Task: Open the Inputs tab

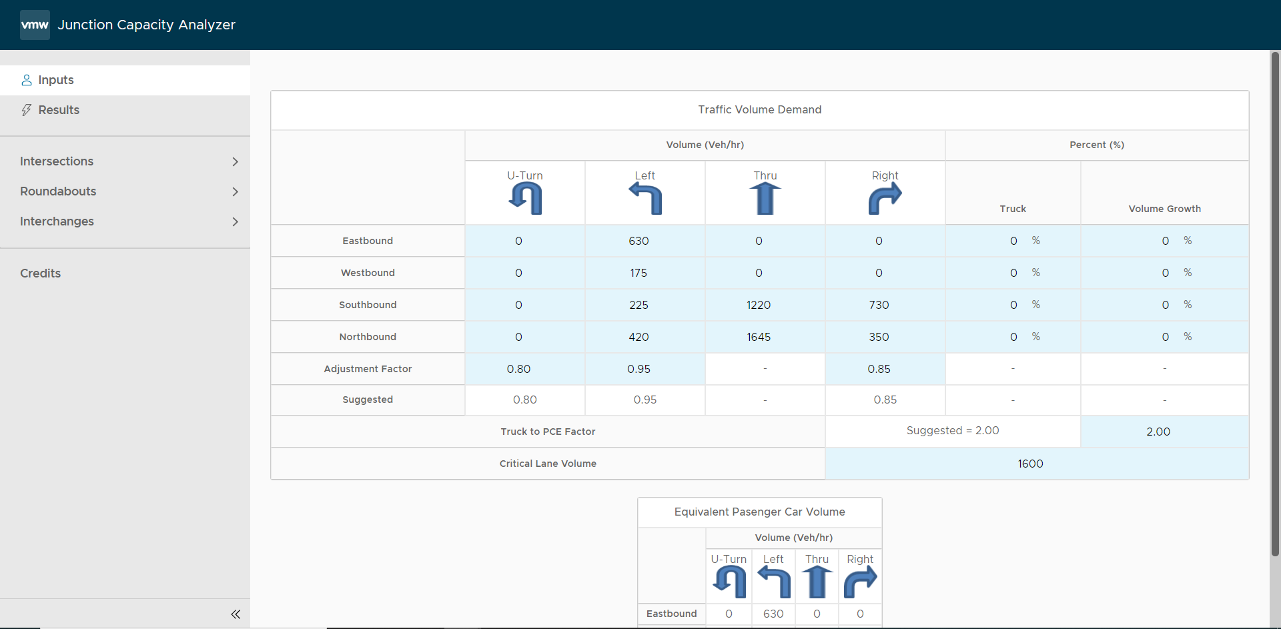Action: click(125, 80)
